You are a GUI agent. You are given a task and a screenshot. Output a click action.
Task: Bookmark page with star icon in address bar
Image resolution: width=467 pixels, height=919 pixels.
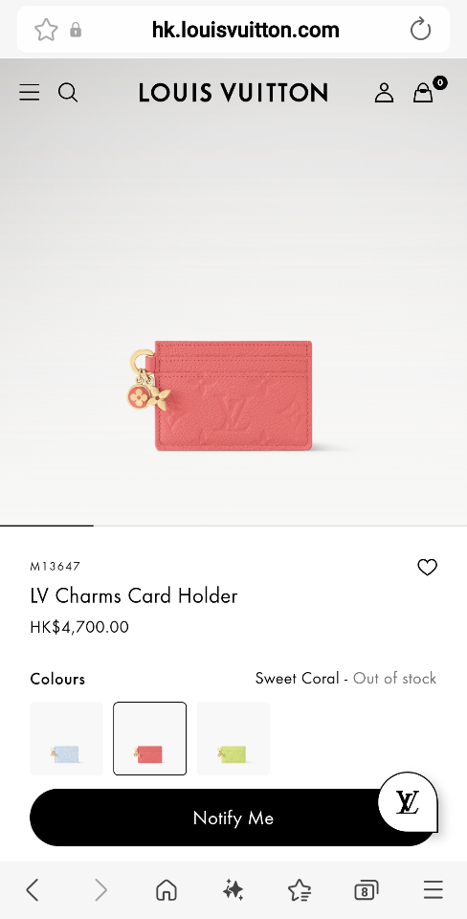click(46, 30)
